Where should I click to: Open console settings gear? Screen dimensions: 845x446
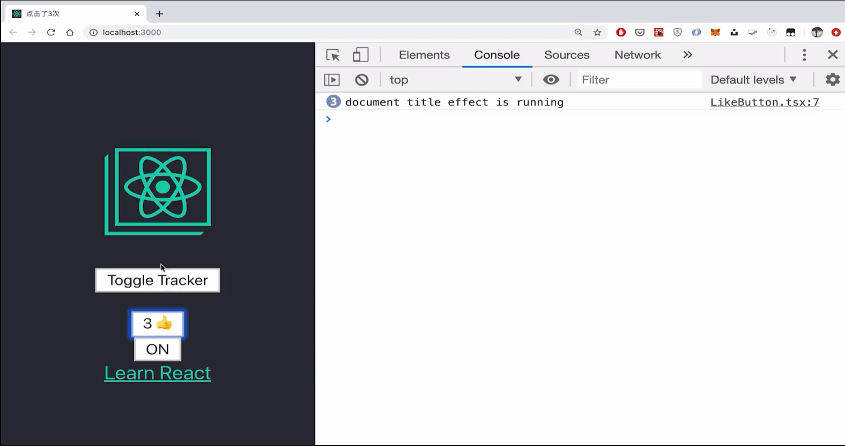point(832,80)
